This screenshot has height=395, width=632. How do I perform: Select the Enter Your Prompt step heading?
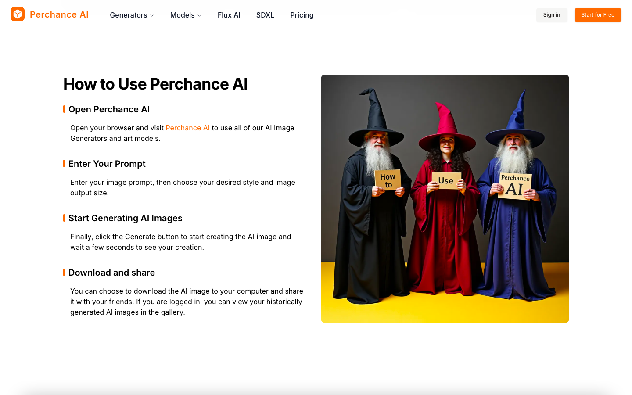[x=107, y=164]
